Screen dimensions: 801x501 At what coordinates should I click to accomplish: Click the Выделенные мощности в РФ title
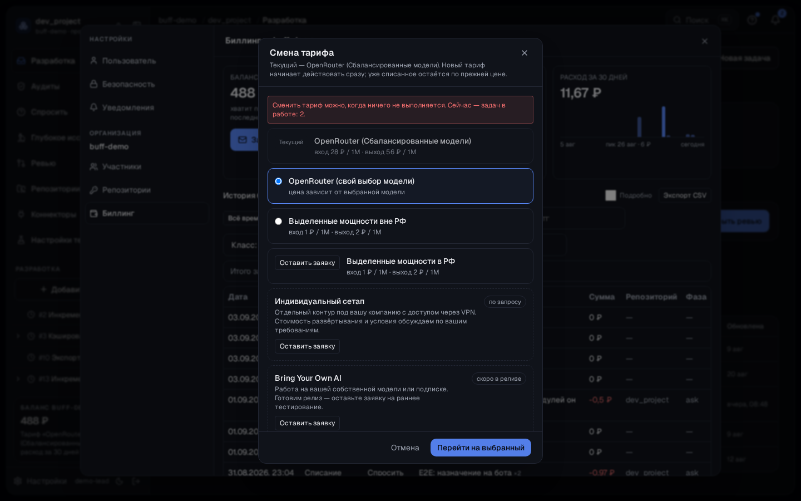[400, 261]
